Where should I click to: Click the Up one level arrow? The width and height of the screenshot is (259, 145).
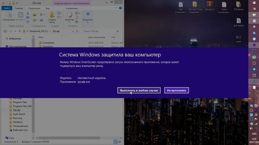click(x=19, y=31)
